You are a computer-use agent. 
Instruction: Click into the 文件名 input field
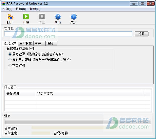68,34
